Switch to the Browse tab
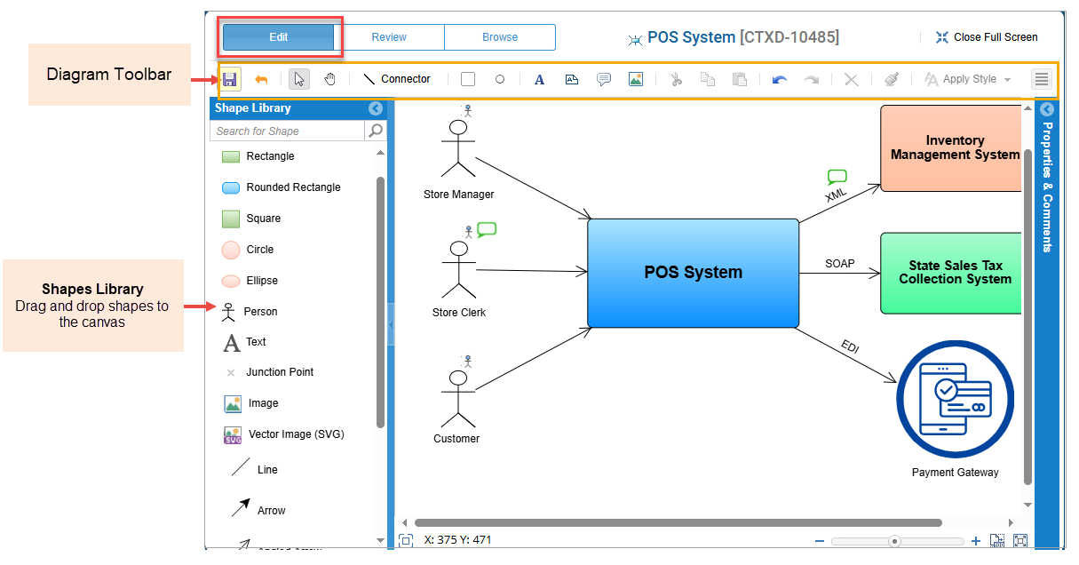Image resolution: width=1079 pixels, height=565 pixels. click(500, 37)
